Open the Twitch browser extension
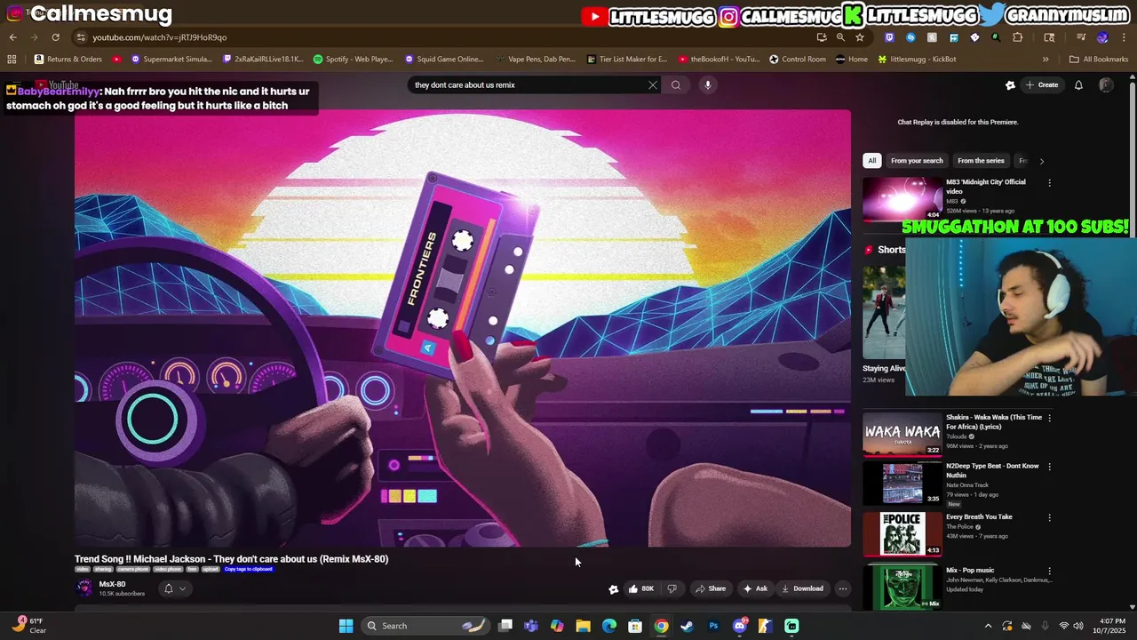This screenshot has height=640, width=1137. pos(889,37)
